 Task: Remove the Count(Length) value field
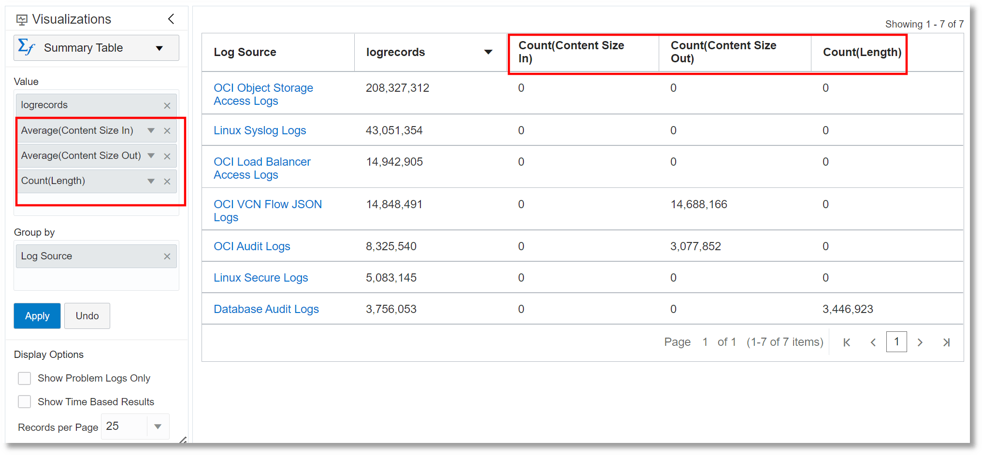pos(167,181)
